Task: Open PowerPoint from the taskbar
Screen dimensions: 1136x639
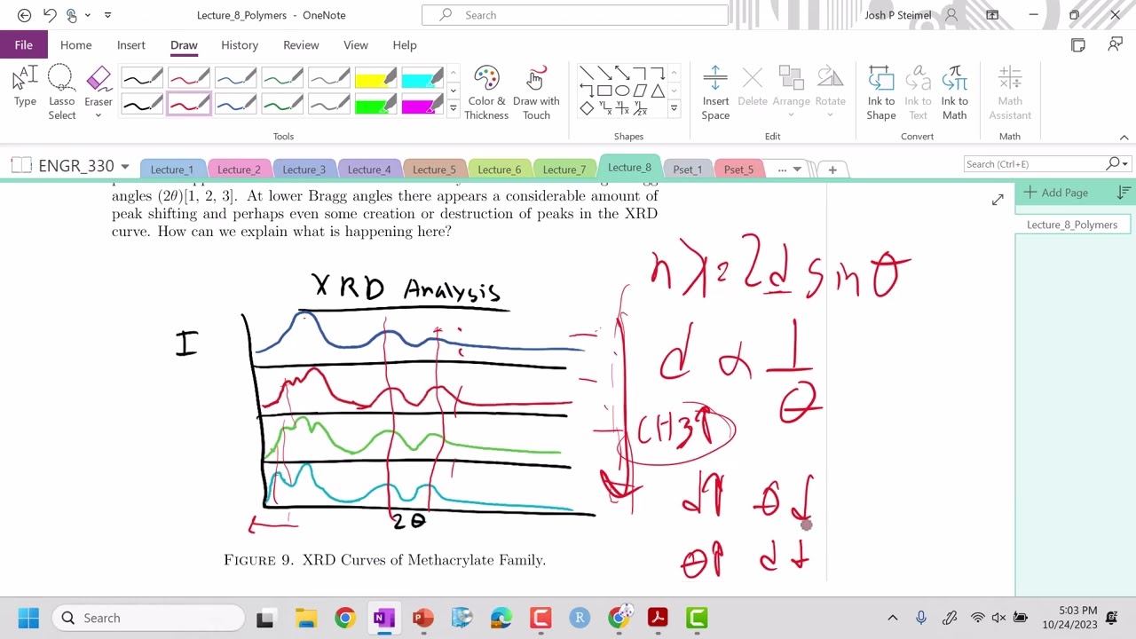Action: [422, 618]
